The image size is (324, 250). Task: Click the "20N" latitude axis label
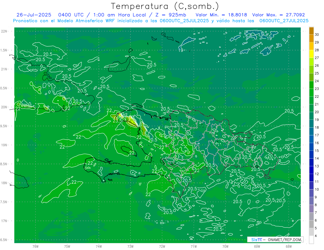pos(4,107)
